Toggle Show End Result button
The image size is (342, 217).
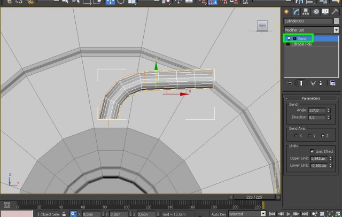pyautogui.click(x=301, y=83)
